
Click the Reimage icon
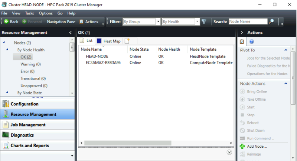pos(242,154)
